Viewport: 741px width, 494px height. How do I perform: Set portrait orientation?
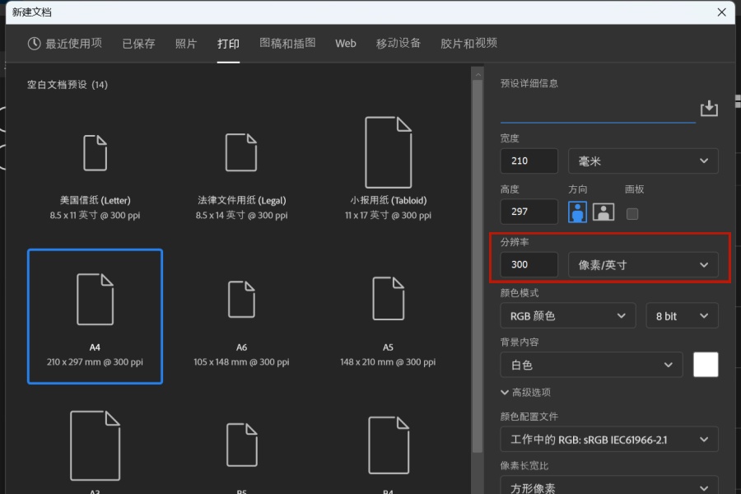(x=577, y=212)
